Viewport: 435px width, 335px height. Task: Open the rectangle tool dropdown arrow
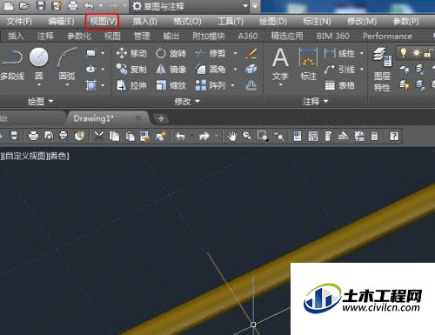point(103,53)
